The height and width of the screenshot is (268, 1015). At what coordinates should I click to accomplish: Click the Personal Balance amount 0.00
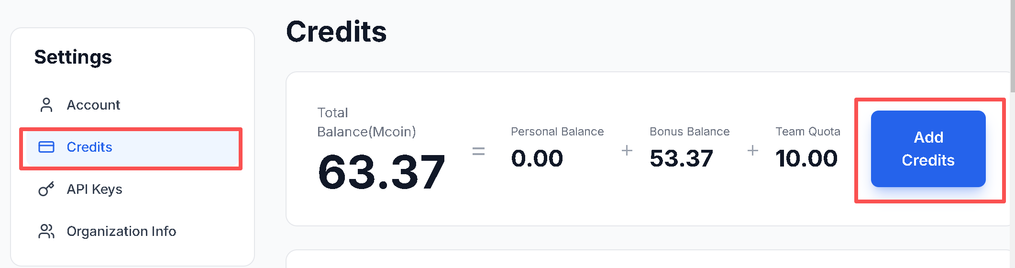click(537, 158)
